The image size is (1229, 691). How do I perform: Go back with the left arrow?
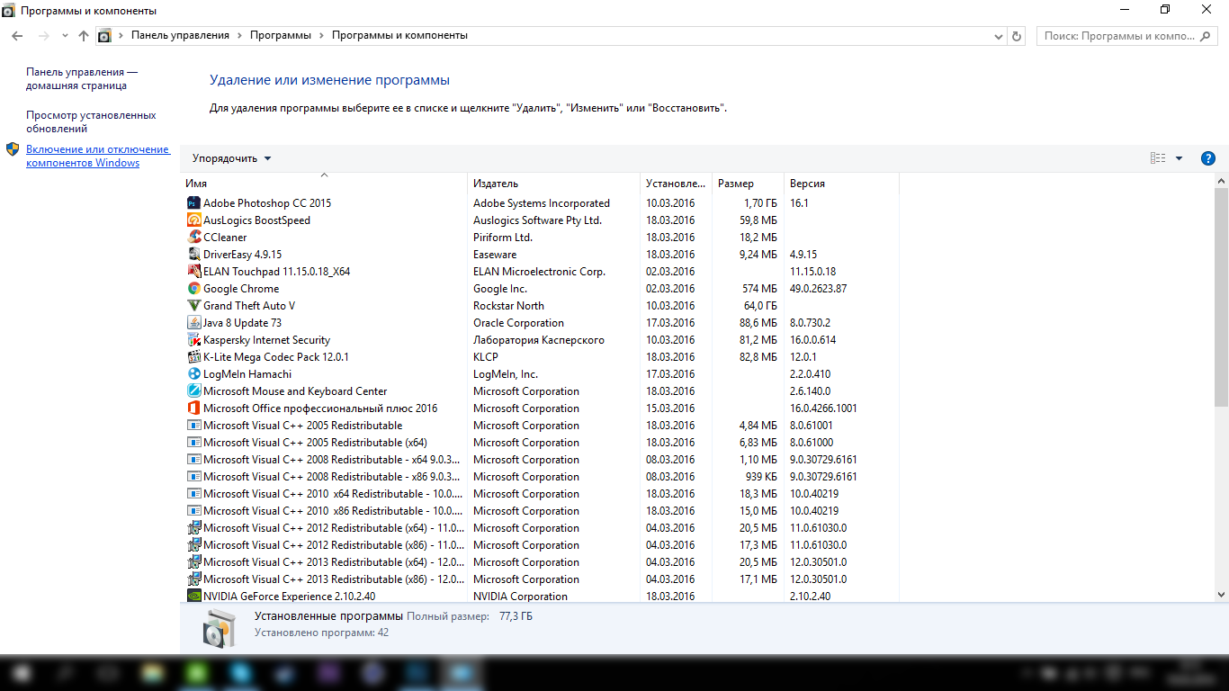17,36
